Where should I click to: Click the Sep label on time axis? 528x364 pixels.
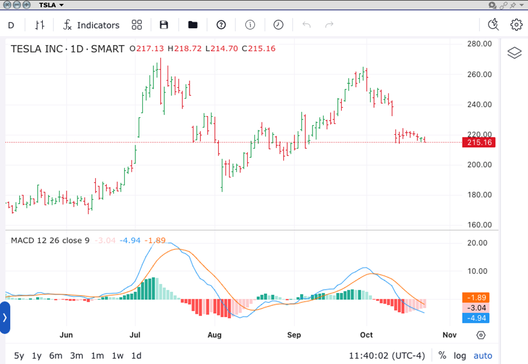point(294,335)
